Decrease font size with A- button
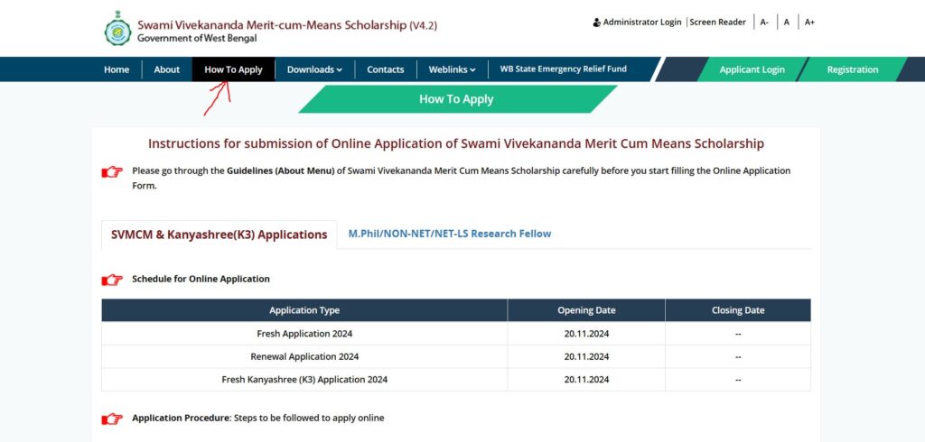 [764, 23]
